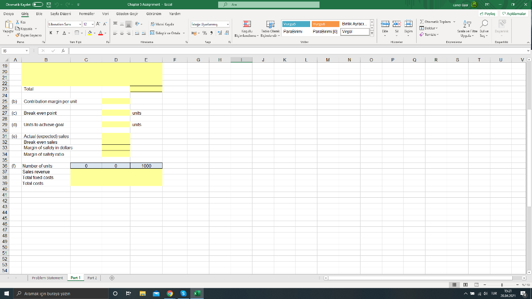This screenshot has width=532, height=299.
Task: Open Google Chrome from the taskbar
Action: click(x=170, y=294)
